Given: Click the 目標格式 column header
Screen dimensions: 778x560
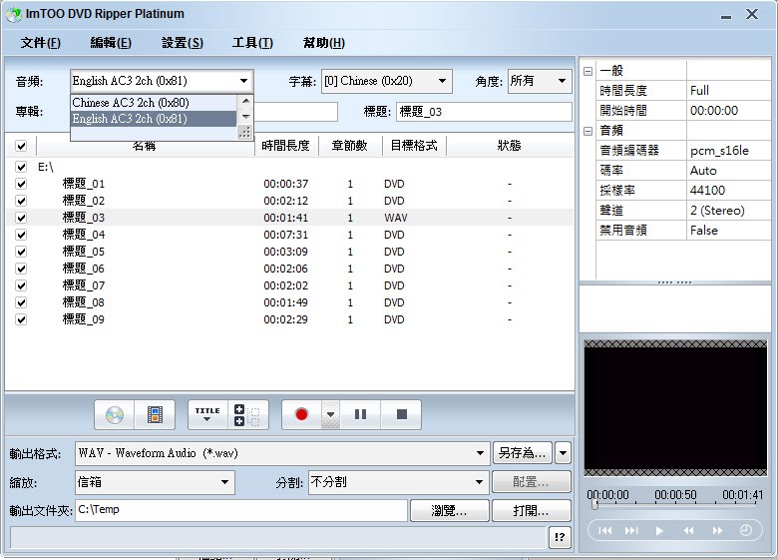Looking at the screenshot, I should click(414, 146).
